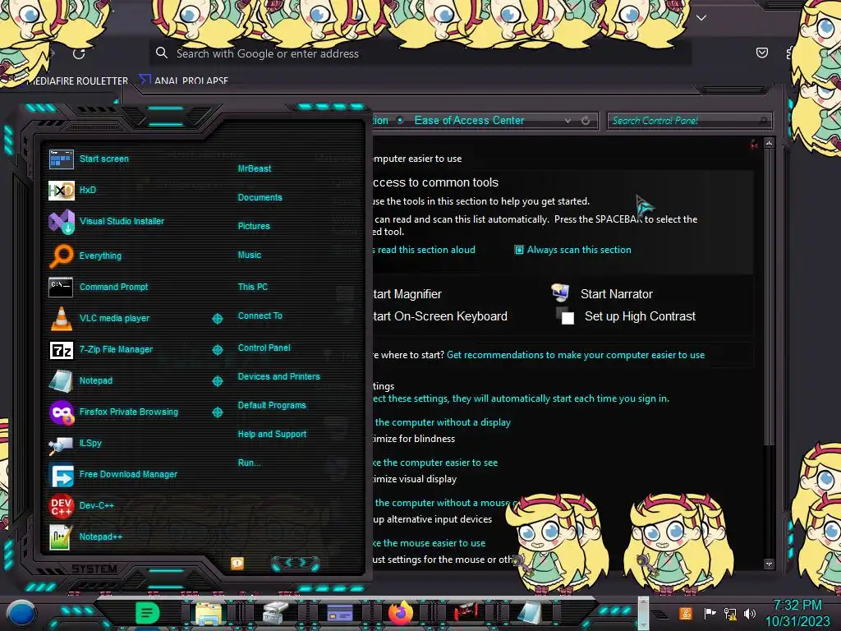The image size is (841, 631).
Task: Open Firefox list-all-tabs chevron
Action: tap(701, 18)
